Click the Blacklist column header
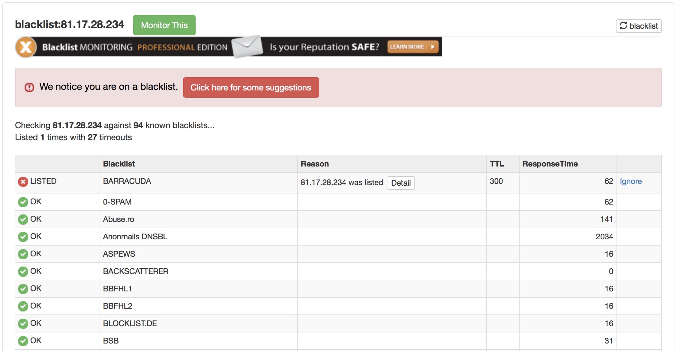This screenshot has height=351, width=678. pos(119,164)
